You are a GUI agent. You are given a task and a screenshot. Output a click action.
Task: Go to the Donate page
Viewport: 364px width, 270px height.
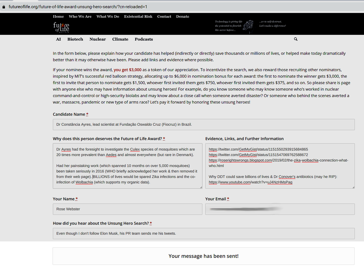click(183, 16)
